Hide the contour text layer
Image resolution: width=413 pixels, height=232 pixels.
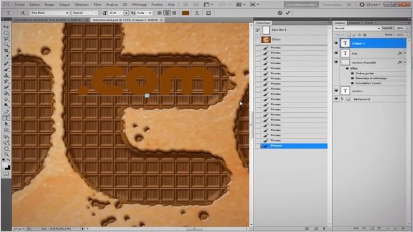pos(336,91)
